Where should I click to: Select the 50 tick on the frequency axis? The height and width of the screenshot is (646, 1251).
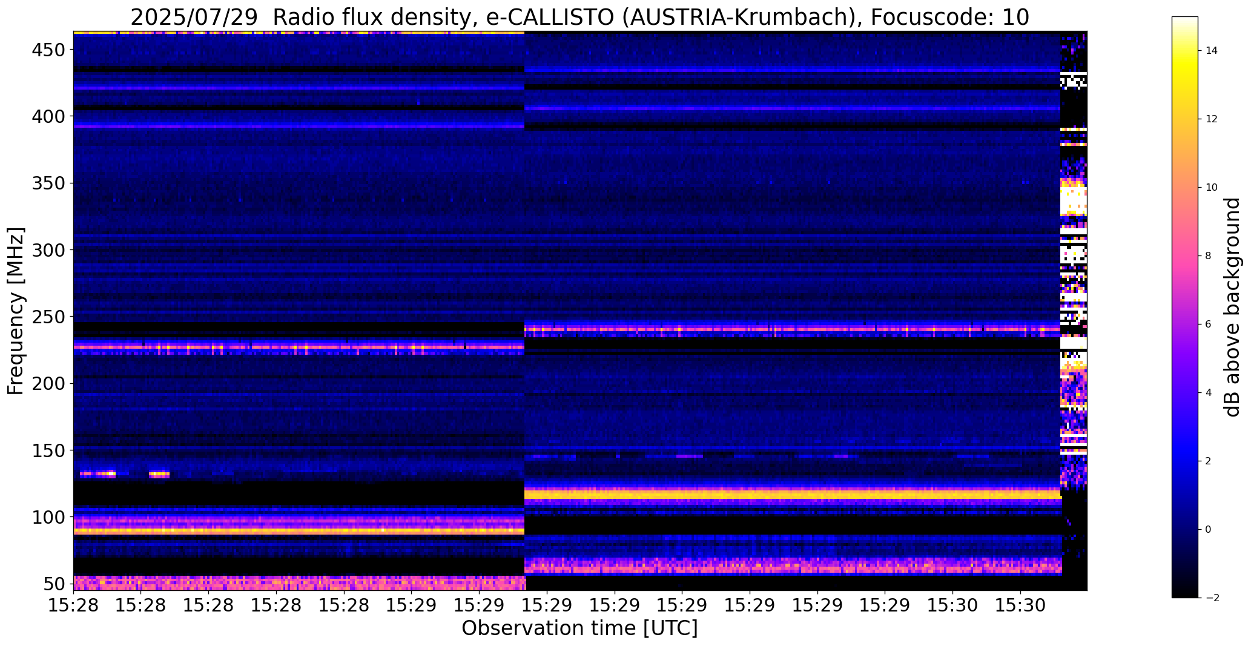54,584
